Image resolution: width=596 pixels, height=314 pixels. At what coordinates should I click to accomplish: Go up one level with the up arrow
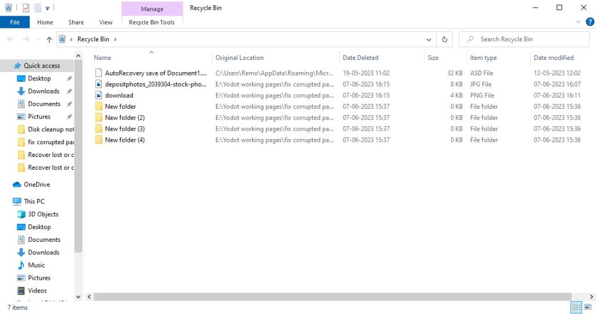49,39
